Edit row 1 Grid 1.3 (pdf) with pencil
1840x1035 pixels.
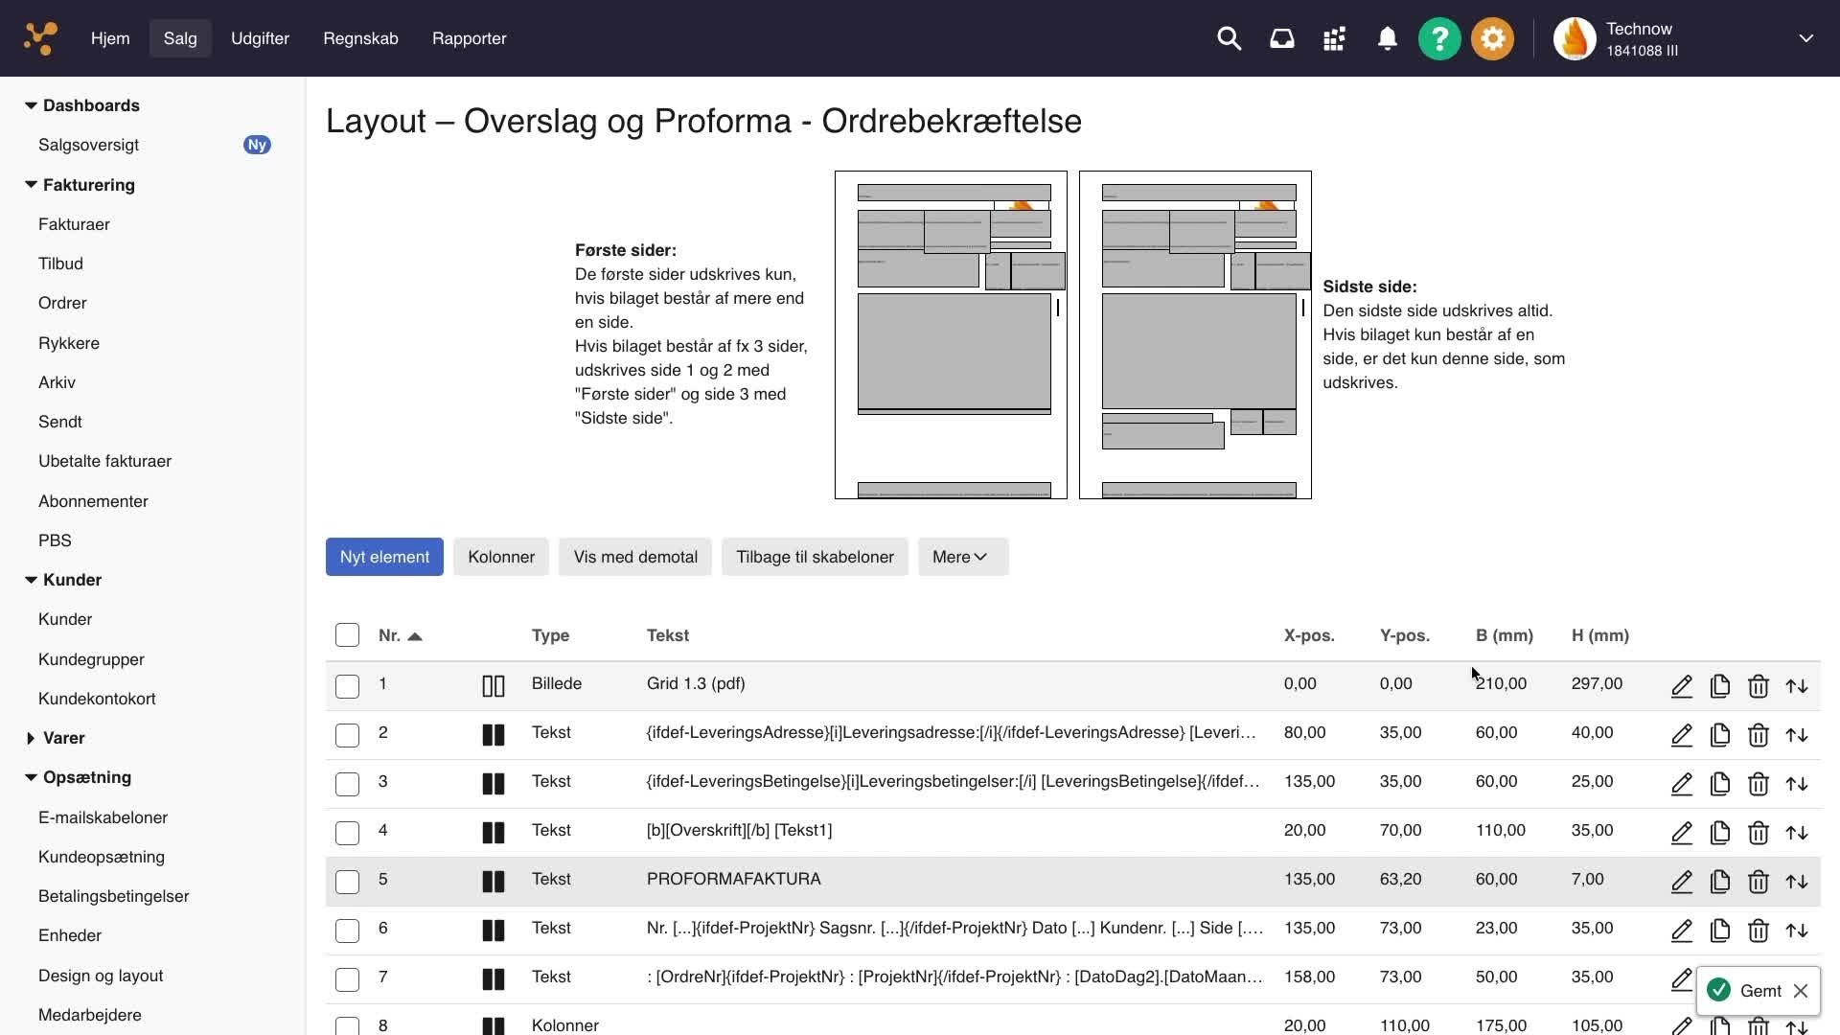[1681, 686]
